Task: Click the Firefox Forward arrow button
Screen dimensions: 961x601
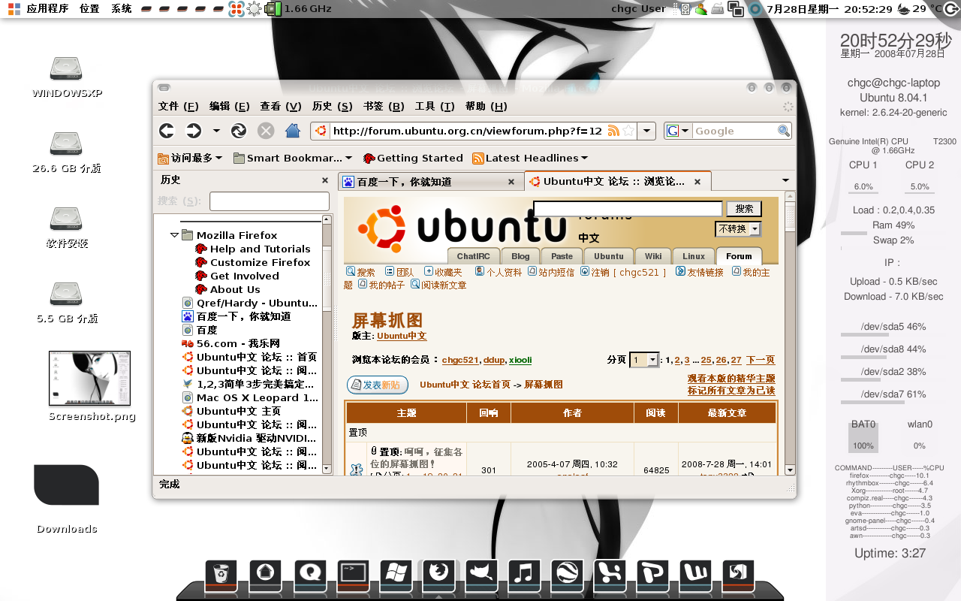Action: 194,131
